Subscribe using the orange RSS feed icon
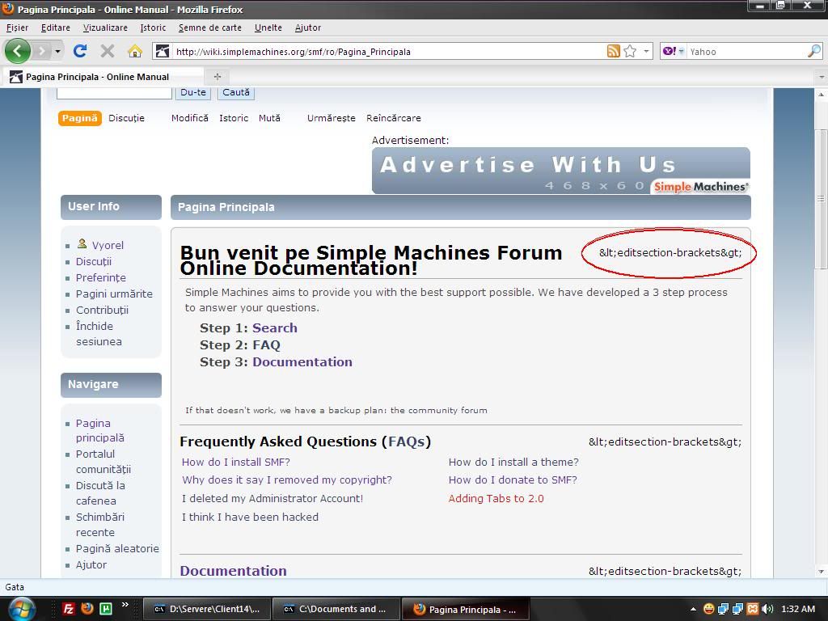 (613, 51)
